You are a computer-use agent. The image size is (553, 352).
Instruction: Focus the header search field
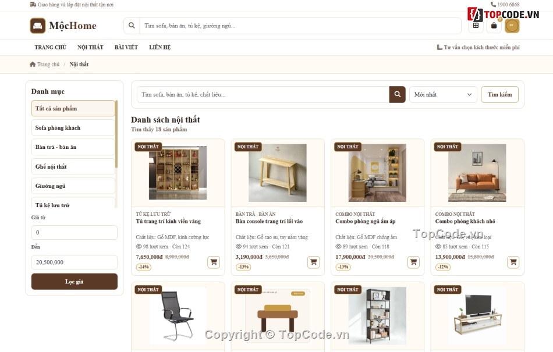click(x=300, y=26)
